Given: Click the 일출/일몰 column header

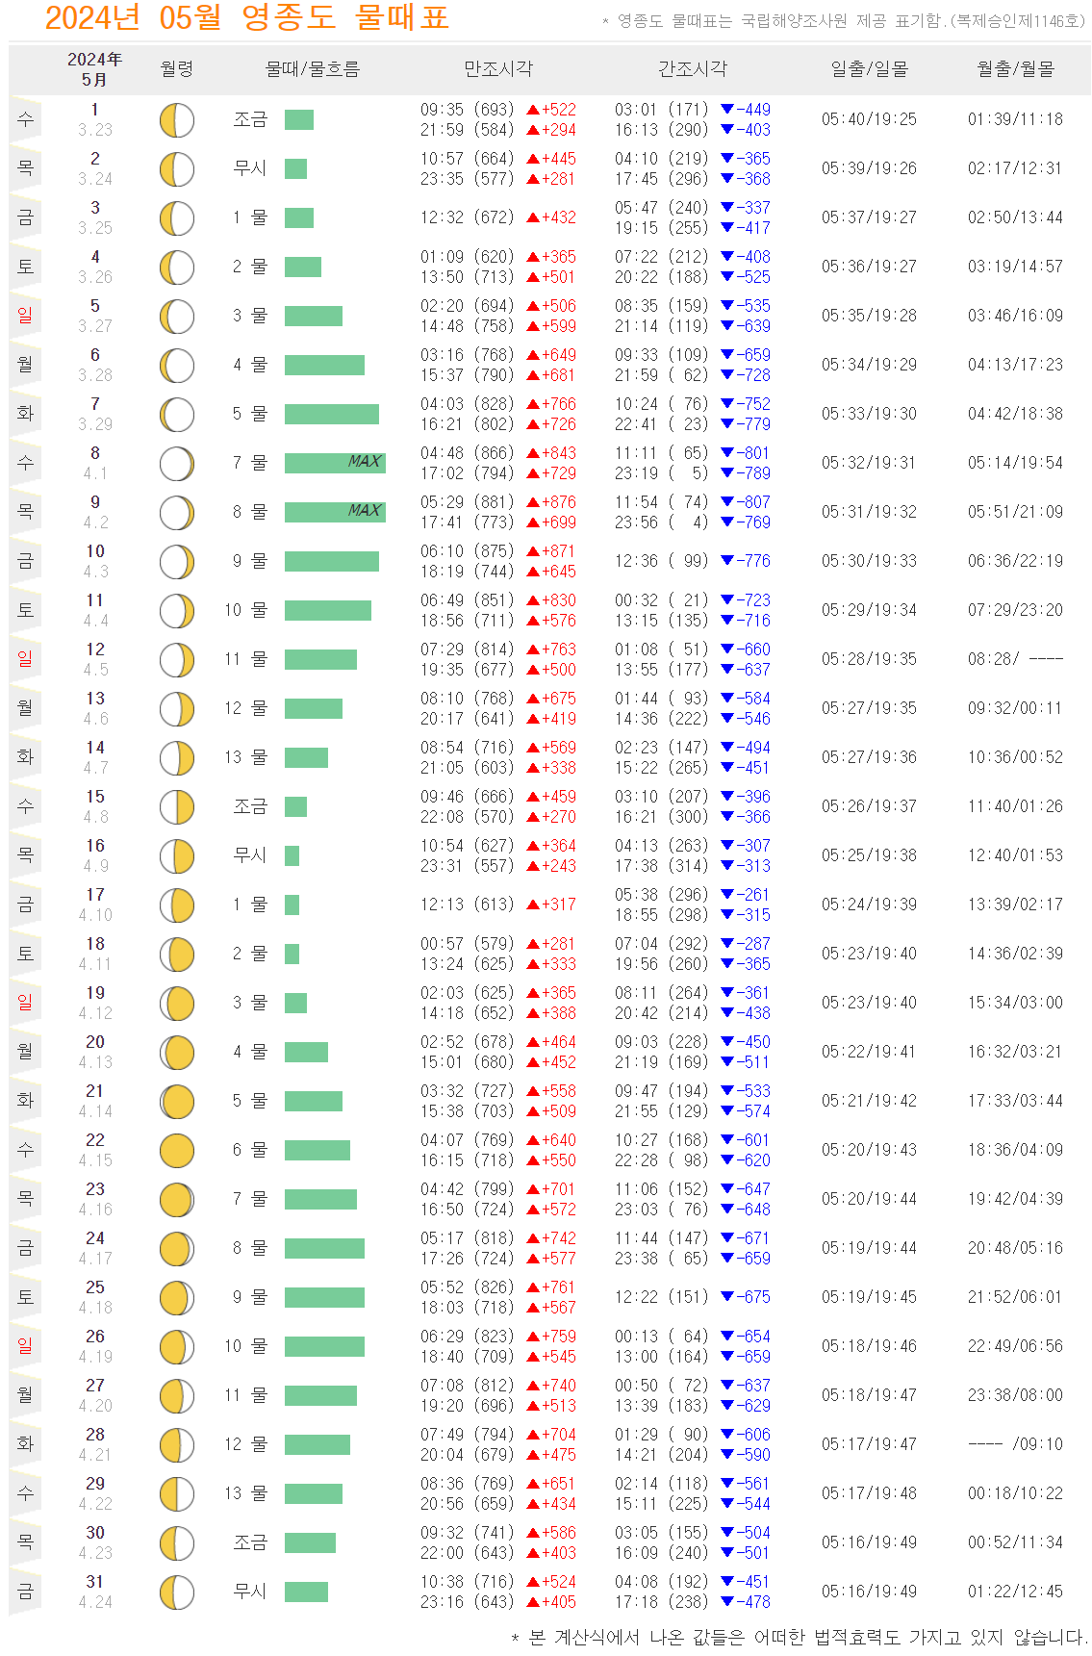Looking at the screenshot, I should 869,69.
